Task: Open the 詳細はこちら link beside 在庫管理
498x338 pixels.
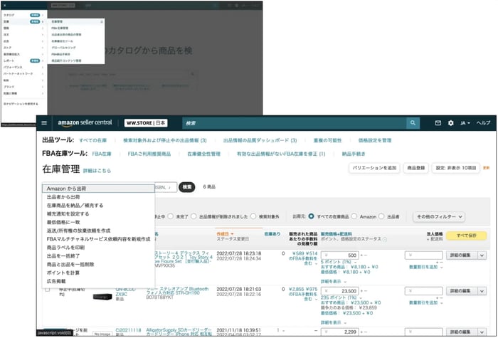Action: (x=97, y=171)
